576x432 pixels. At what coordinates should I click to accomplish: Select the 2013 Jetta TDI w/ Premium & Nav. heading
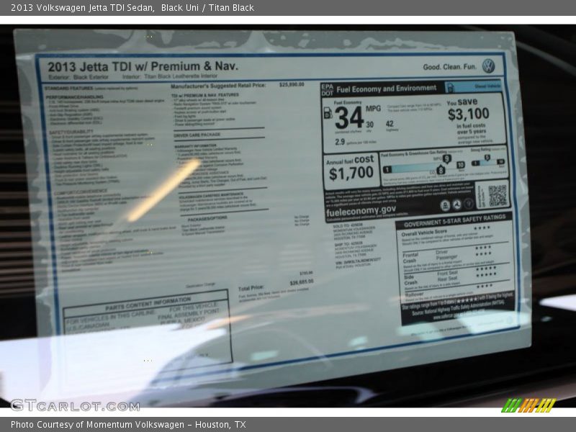pos(143,66)
